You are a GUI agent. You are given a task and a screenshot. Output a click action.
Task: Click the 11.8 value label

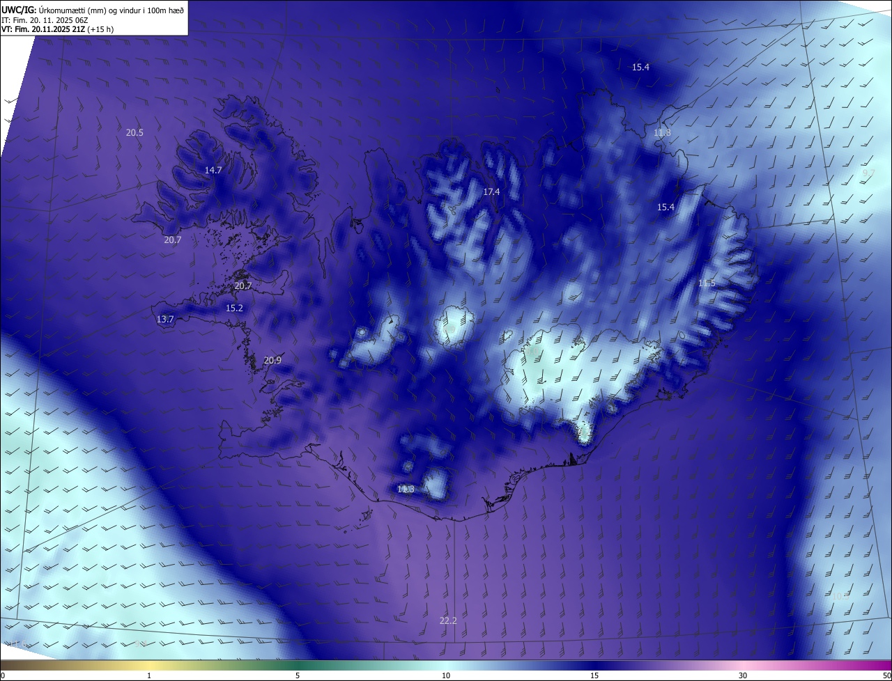click(663, 133)
